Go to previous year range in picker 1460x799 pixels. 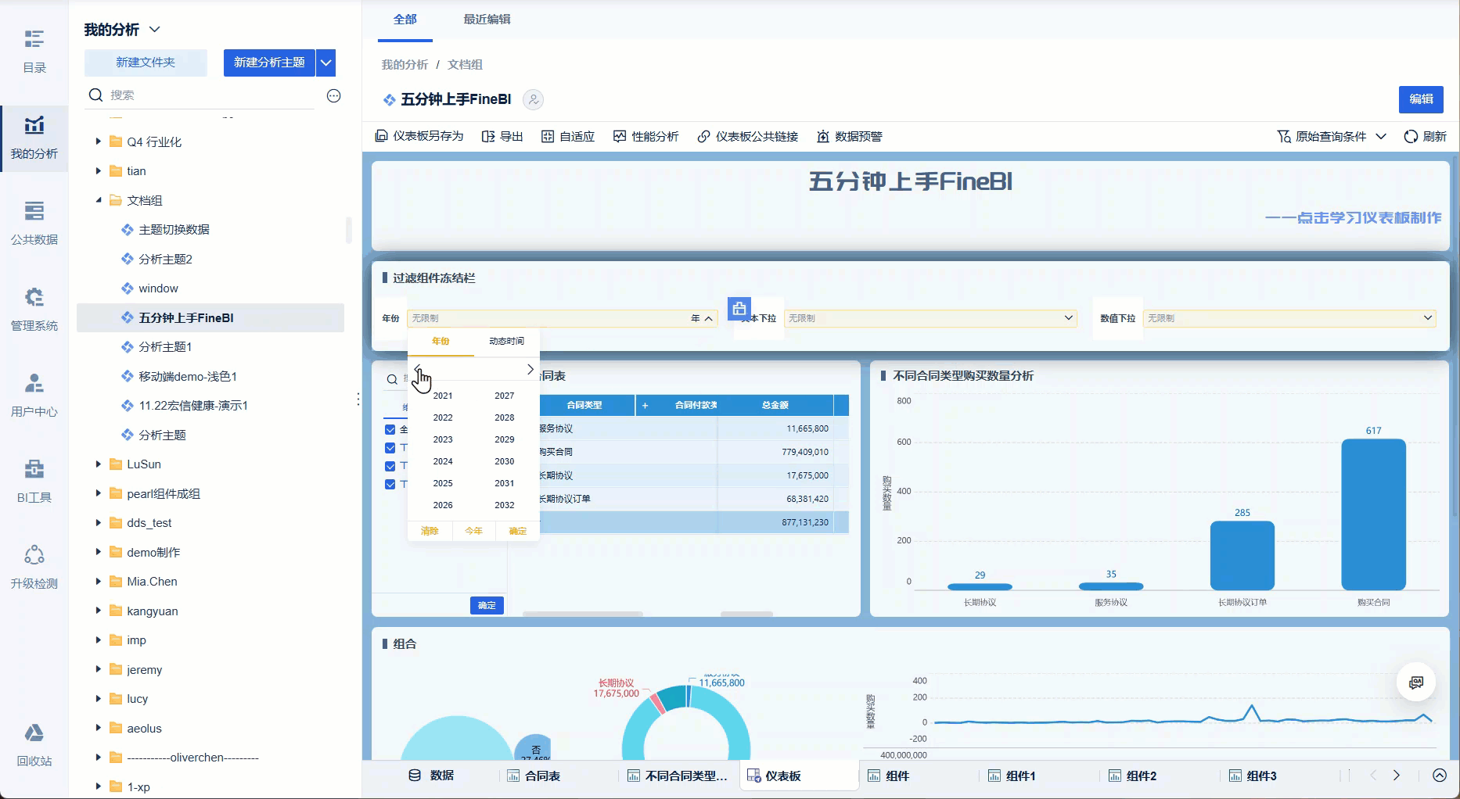(418, 369)
